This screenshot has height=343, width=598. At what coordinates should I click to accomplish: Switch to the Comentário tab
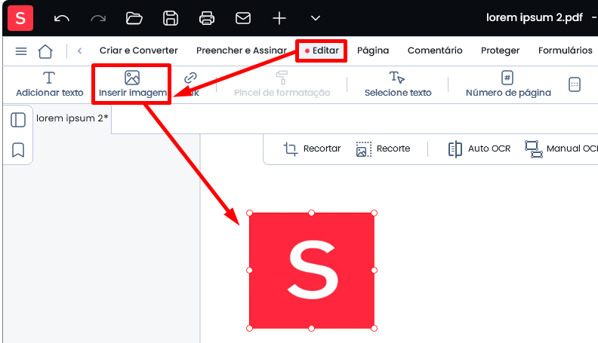coord(435,51)
